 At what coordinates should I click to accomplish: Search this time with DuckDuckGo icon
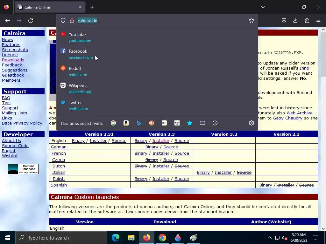coord(151,123)
